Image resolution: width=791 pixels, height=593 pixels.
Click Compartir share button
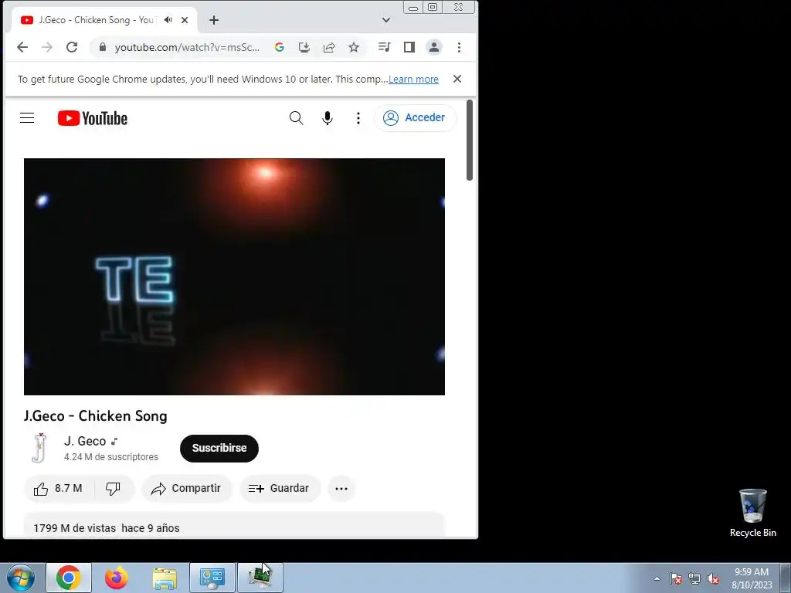(x=186, y=488)
